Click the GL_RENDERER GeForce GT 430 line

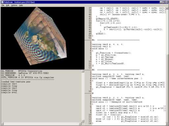pos(25,73)
